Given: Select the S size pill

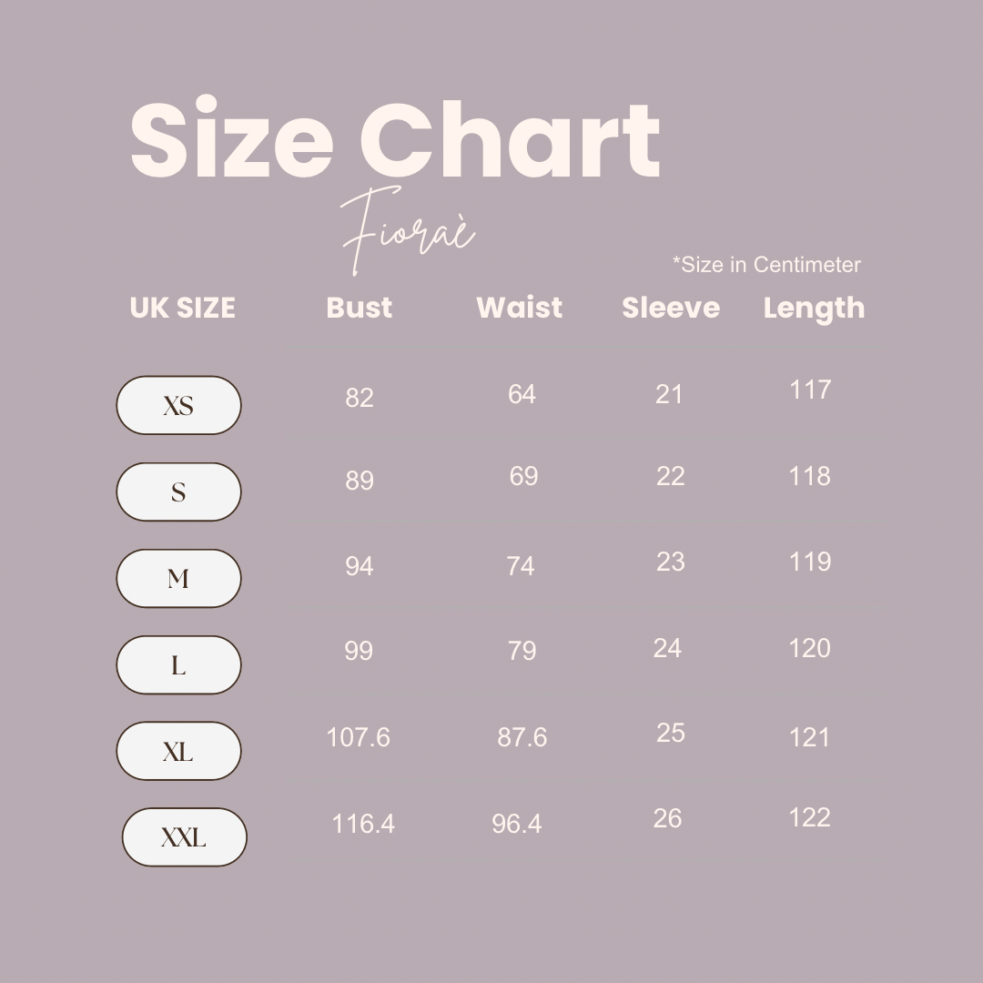Looking at the screenshot, I should pos(178,491).
